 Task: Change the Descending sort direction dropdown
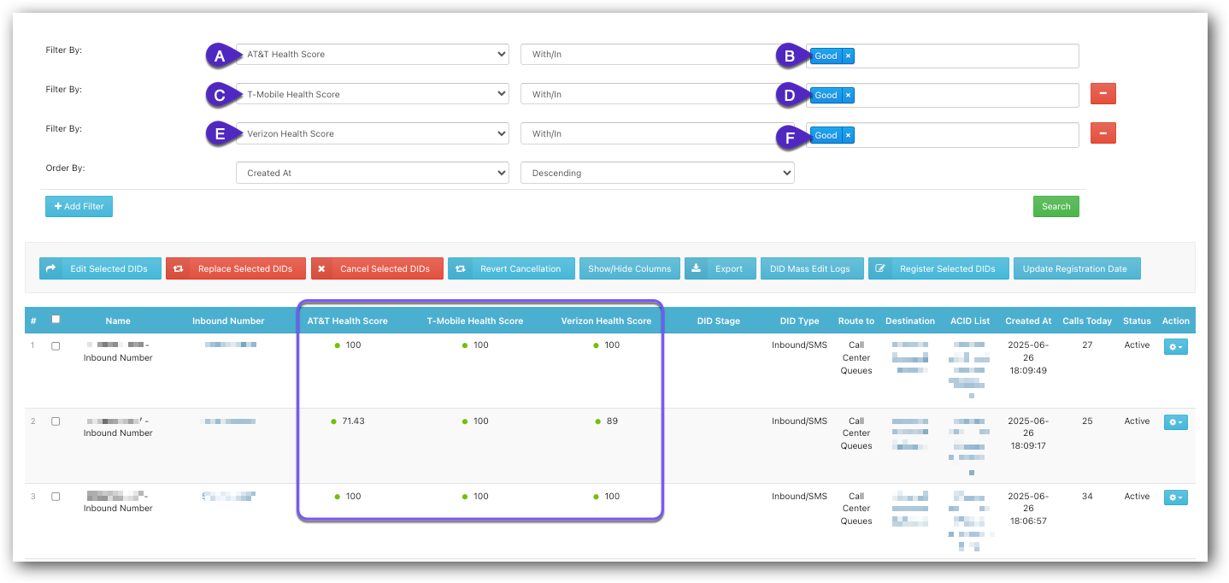click(x=656, y=173)
